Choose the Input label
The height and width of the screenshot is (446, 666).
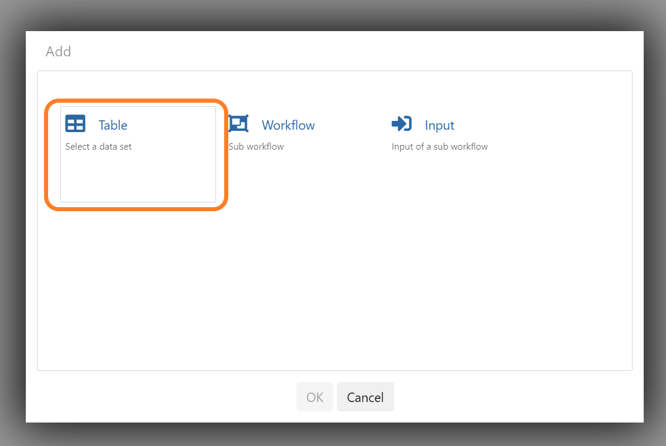(439, 126)
